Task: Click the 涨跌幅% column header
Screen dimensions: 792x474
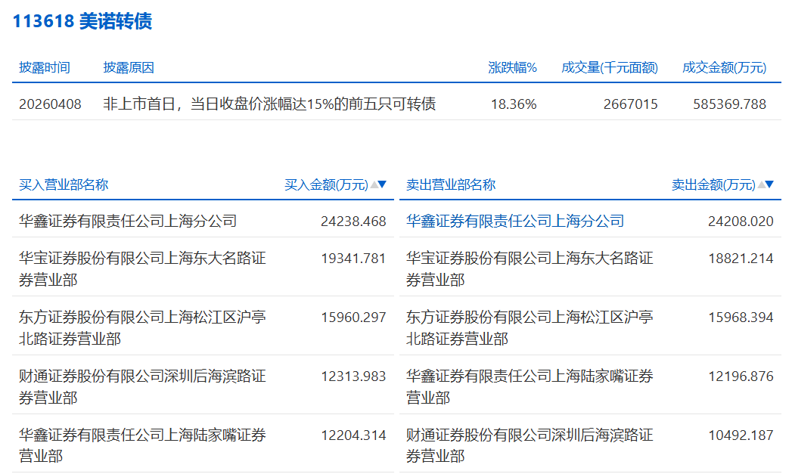Action: click(512, 67)
